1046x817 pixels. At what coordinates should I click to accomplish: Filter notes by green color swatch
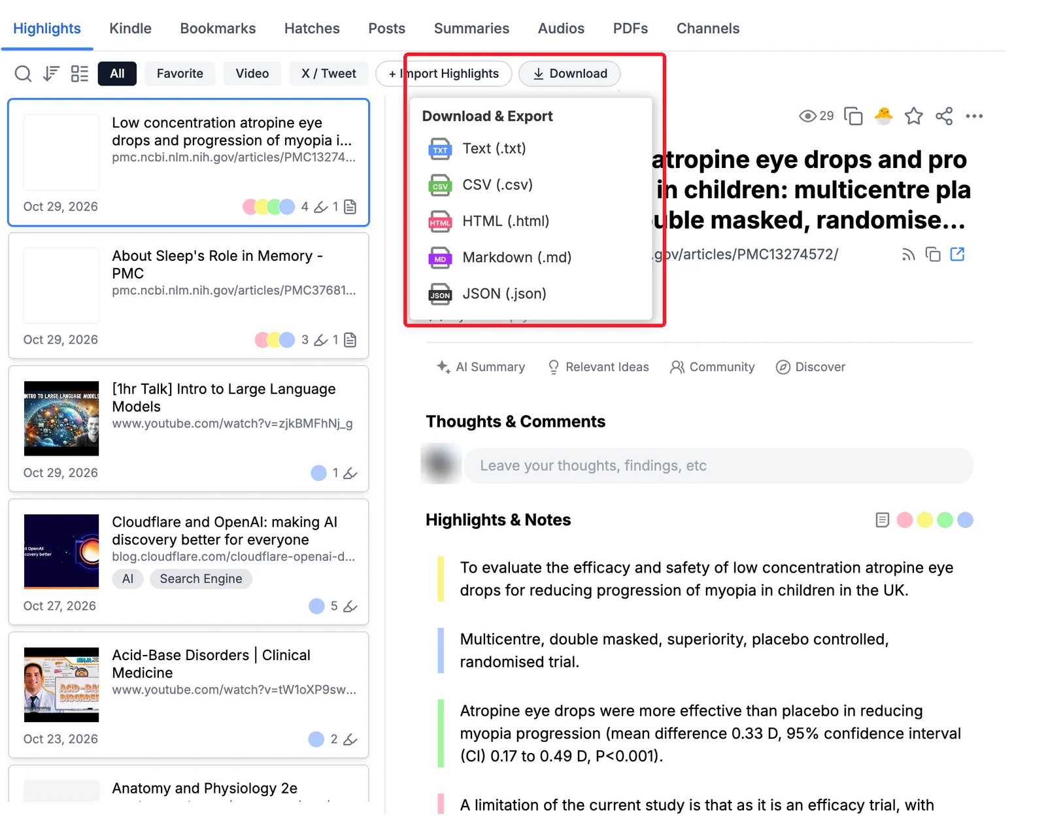point(945,520)
